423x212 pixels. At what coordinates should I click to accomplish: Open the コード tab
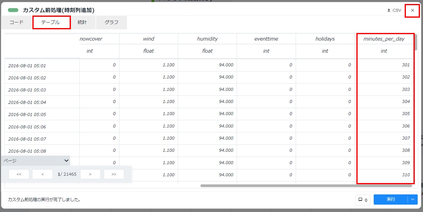pyautogui.click(x=17, y=22)
